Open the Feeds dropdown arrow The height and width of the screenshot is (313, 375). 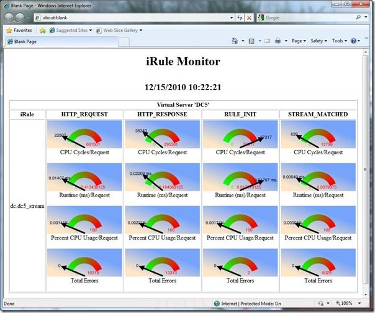[x=260, y=41]
